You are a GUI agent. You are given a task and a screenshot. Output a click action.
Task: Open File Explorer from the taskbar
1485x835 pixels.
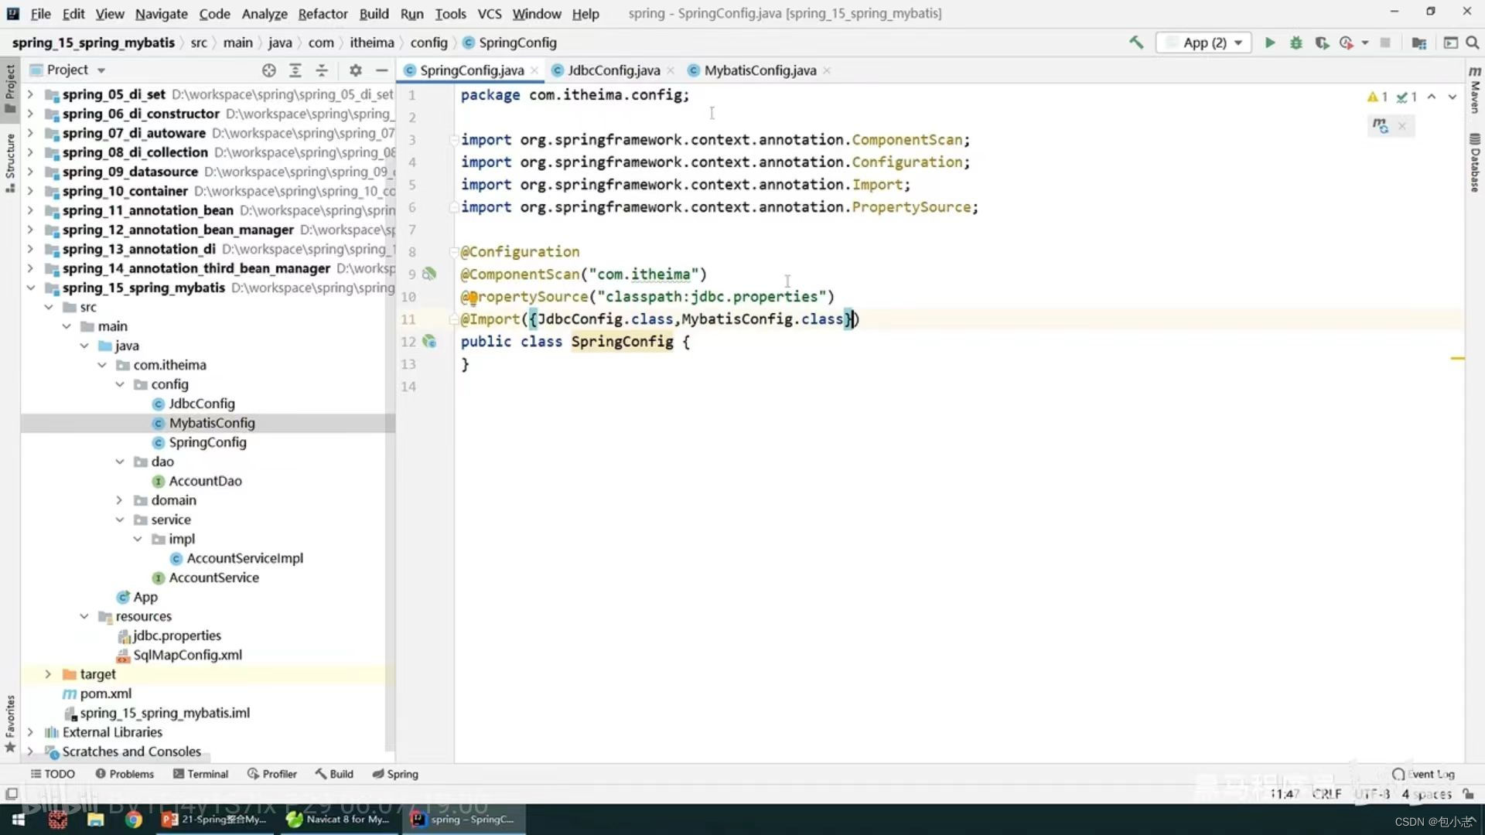click(x=95, y=820)
